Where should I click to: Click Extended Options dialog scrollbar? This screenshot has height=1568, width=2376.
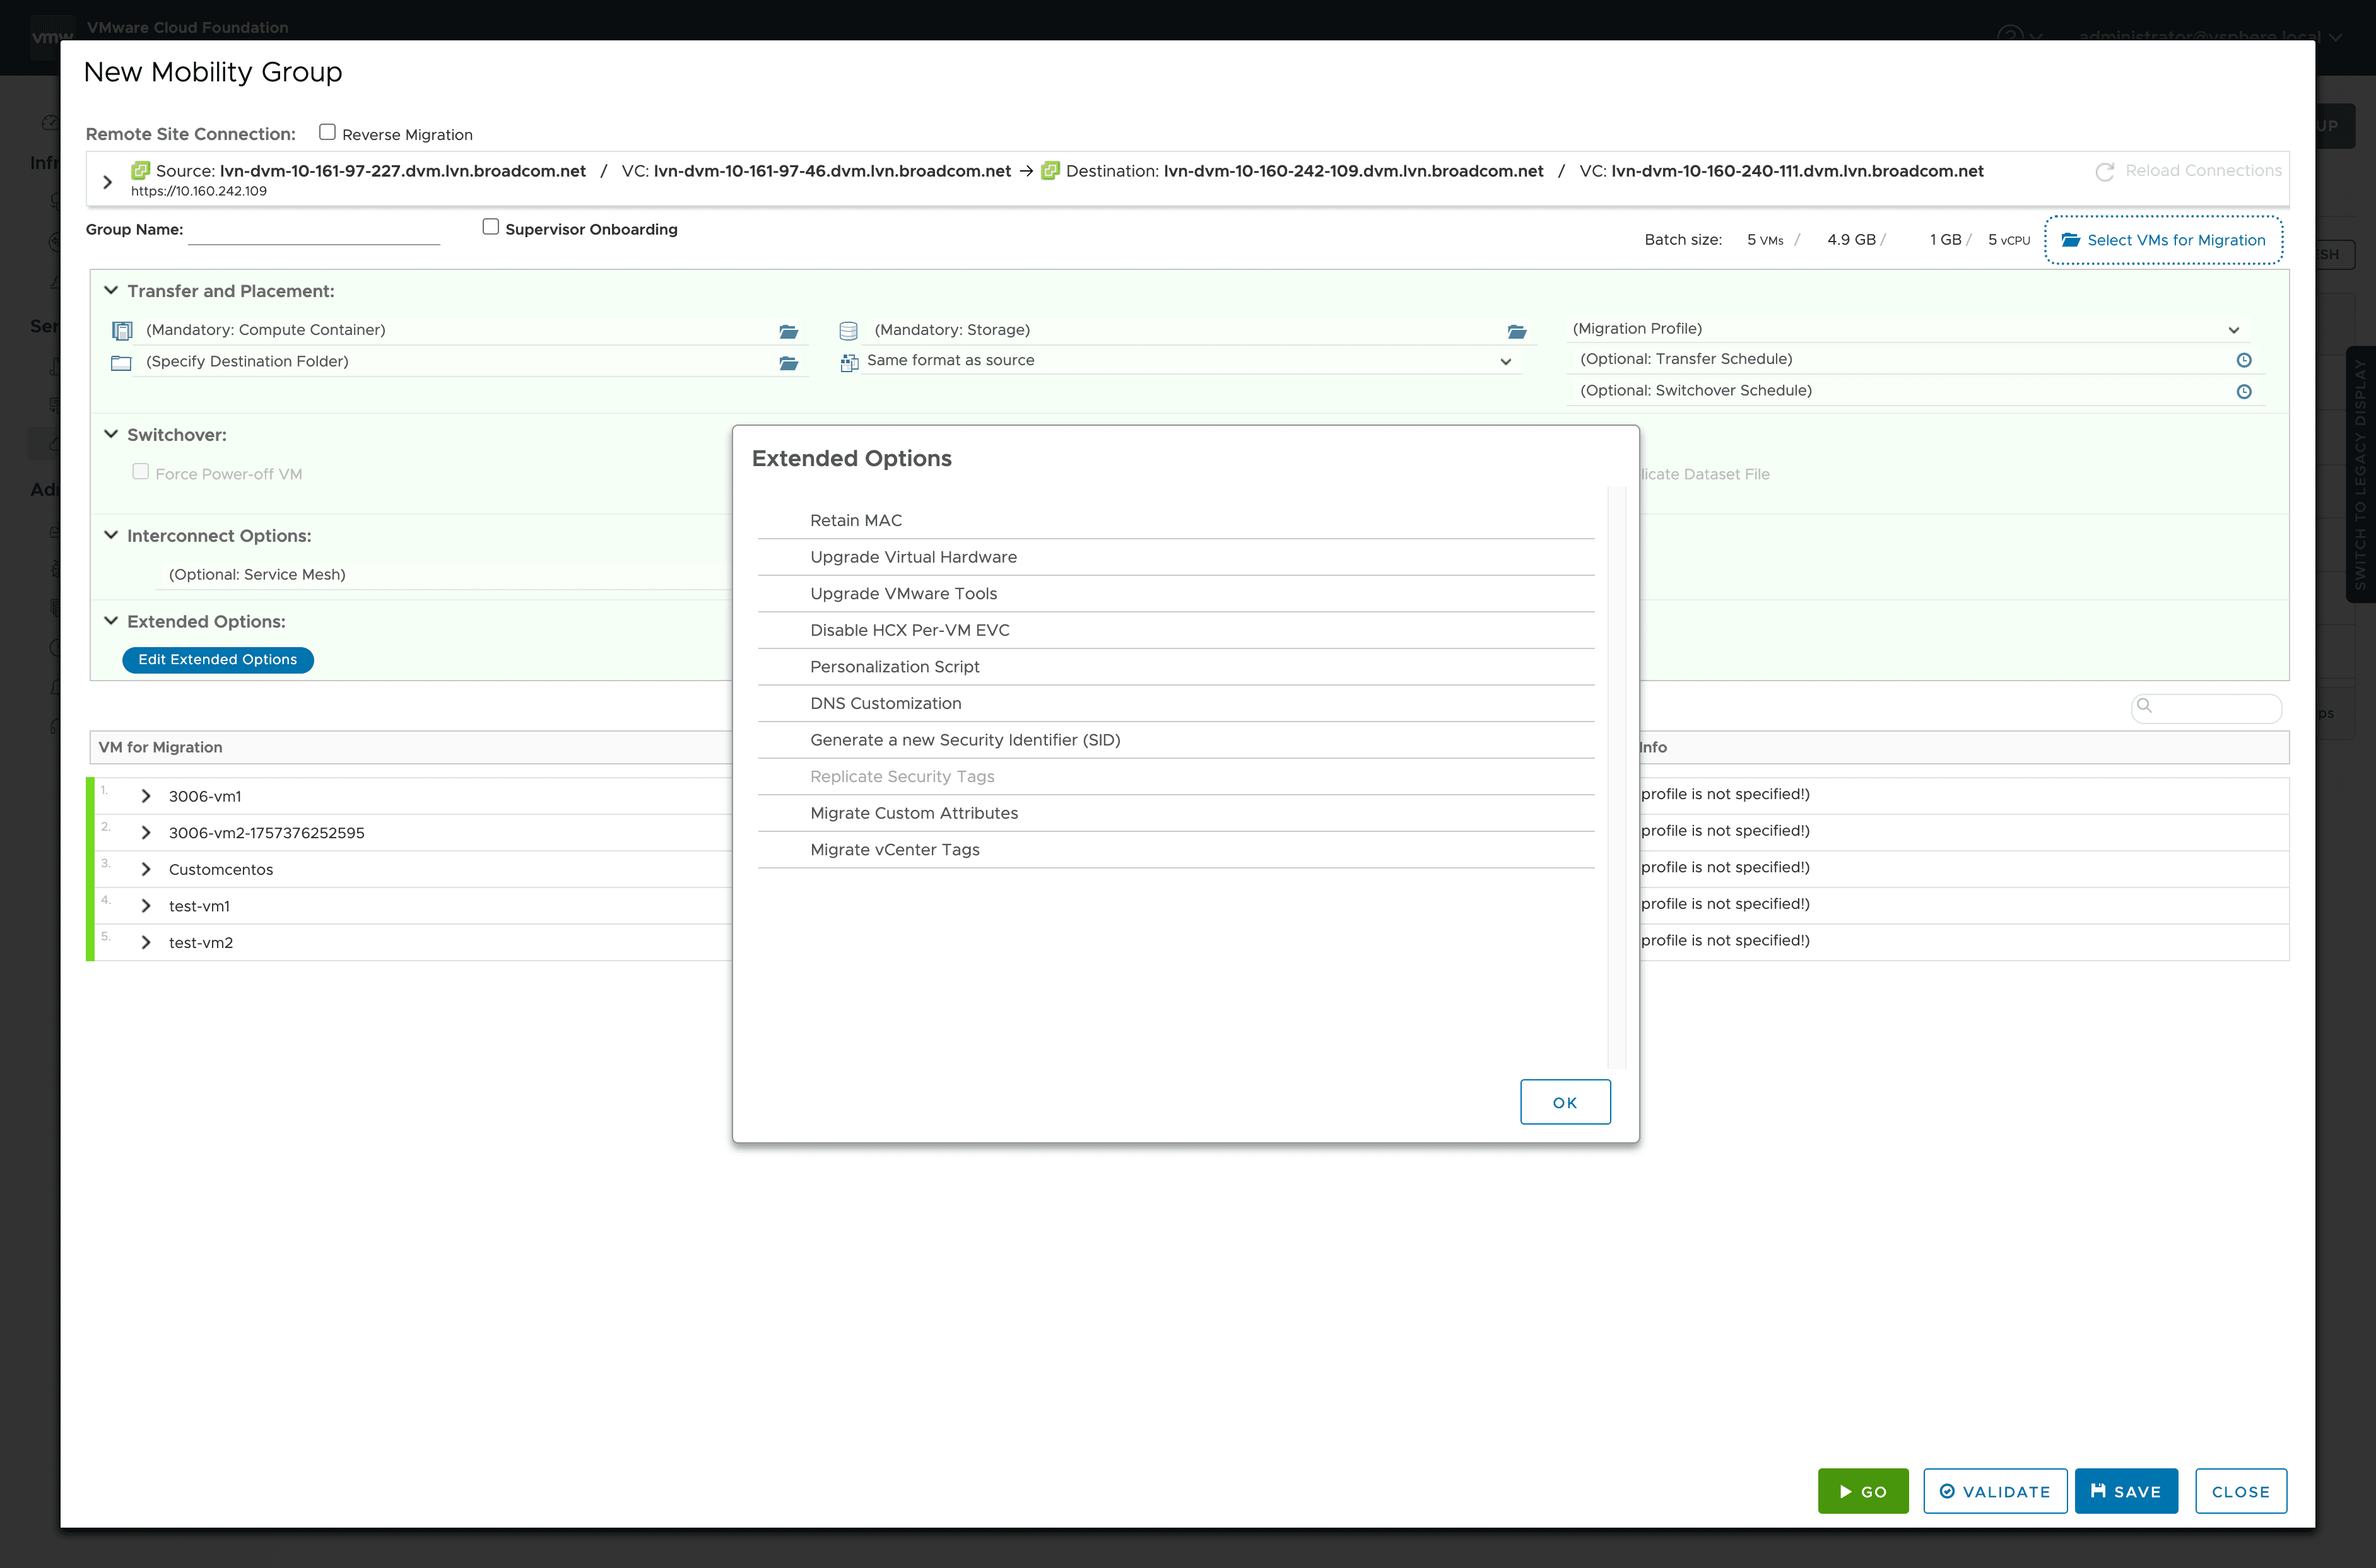1616,777
